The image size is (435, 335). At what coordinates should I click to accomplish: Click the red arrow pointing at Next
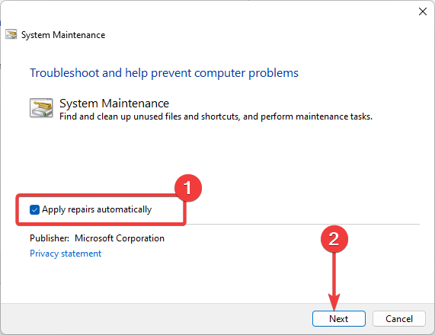tap(334, 282)
